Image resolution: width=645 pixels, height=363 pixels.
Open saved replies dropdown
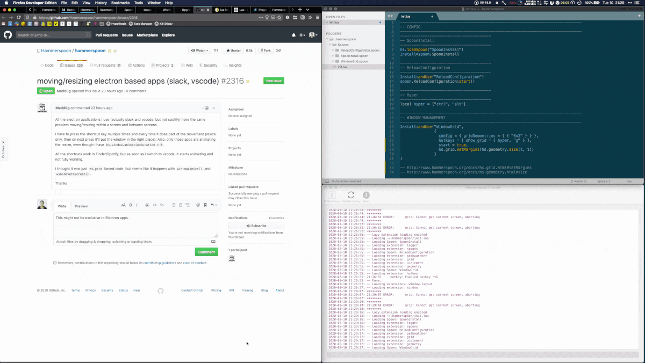(x=213, y=205)
